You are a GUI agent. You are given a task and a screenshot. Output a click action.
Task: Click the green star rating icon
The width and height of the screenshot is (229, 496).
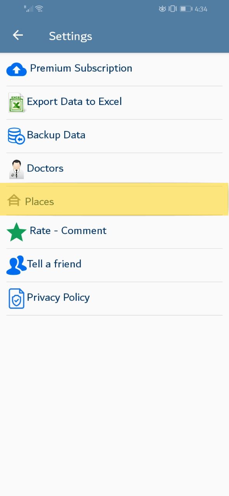tap(17, 232)
